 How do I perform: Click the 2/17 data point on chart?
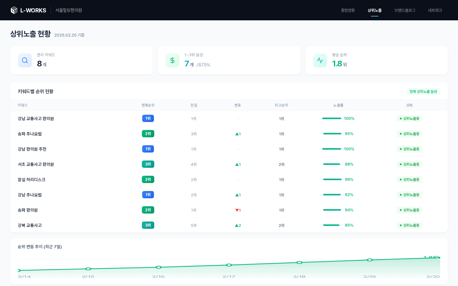(229, 265)
